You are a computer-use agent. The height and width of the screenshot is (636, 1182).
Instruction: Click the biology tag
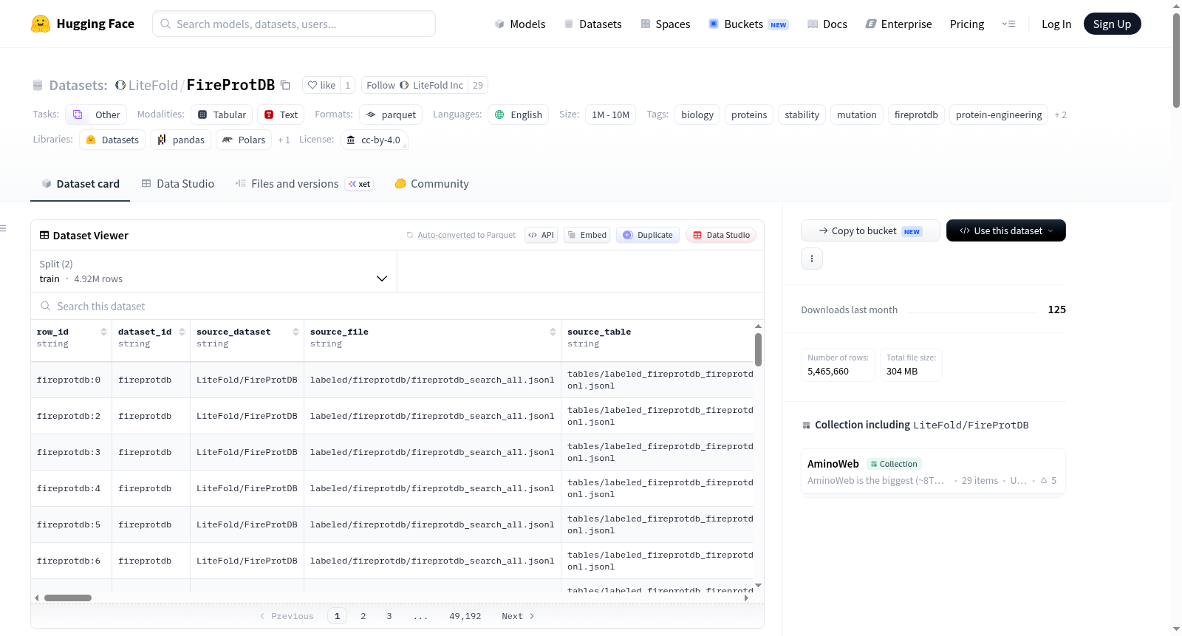click(697, 114)
